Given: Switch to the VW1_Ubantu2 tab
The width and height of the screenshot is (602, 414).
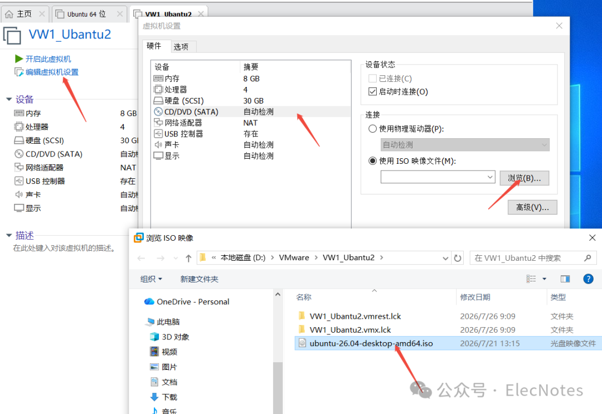Looking at the screenshot, I should [168, 14].
